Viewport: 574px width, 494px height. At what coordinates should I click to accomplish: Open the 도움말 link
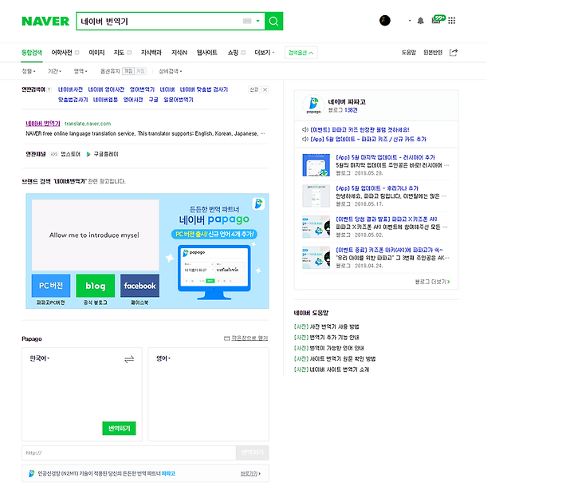(x=408, y=53)
